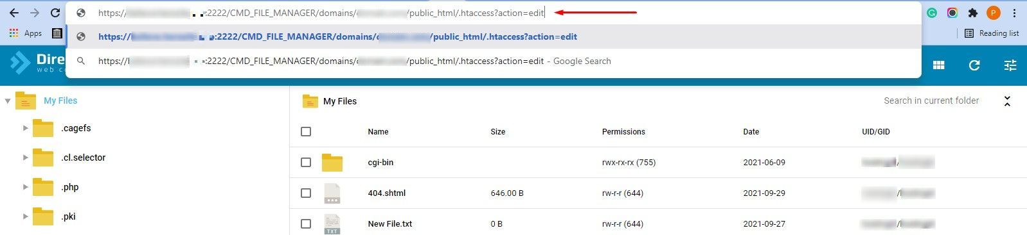Screen dimensions: 1027x235
Task: Tick the checkbox for cgi-bin folder
Action: click(x=306, y=163)
